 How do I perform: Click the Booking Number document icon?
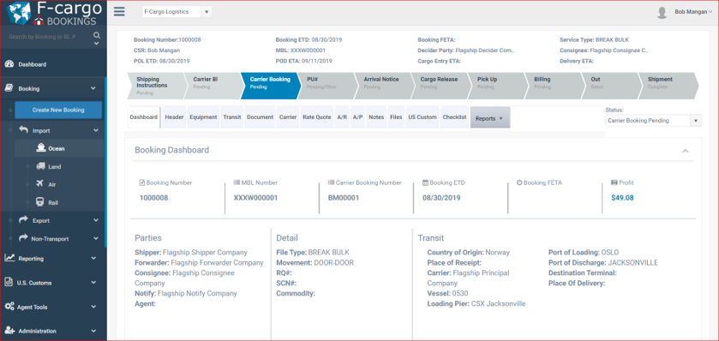tap(142, 182)
